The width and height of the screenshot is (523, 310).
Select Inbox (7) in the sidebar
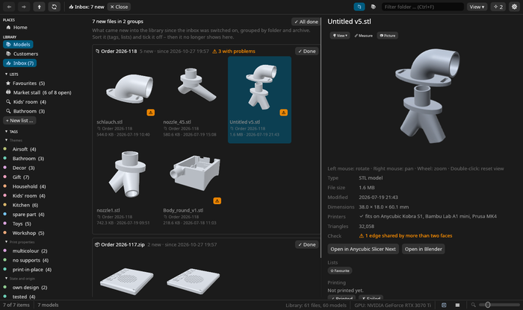(x=19, y=63)
